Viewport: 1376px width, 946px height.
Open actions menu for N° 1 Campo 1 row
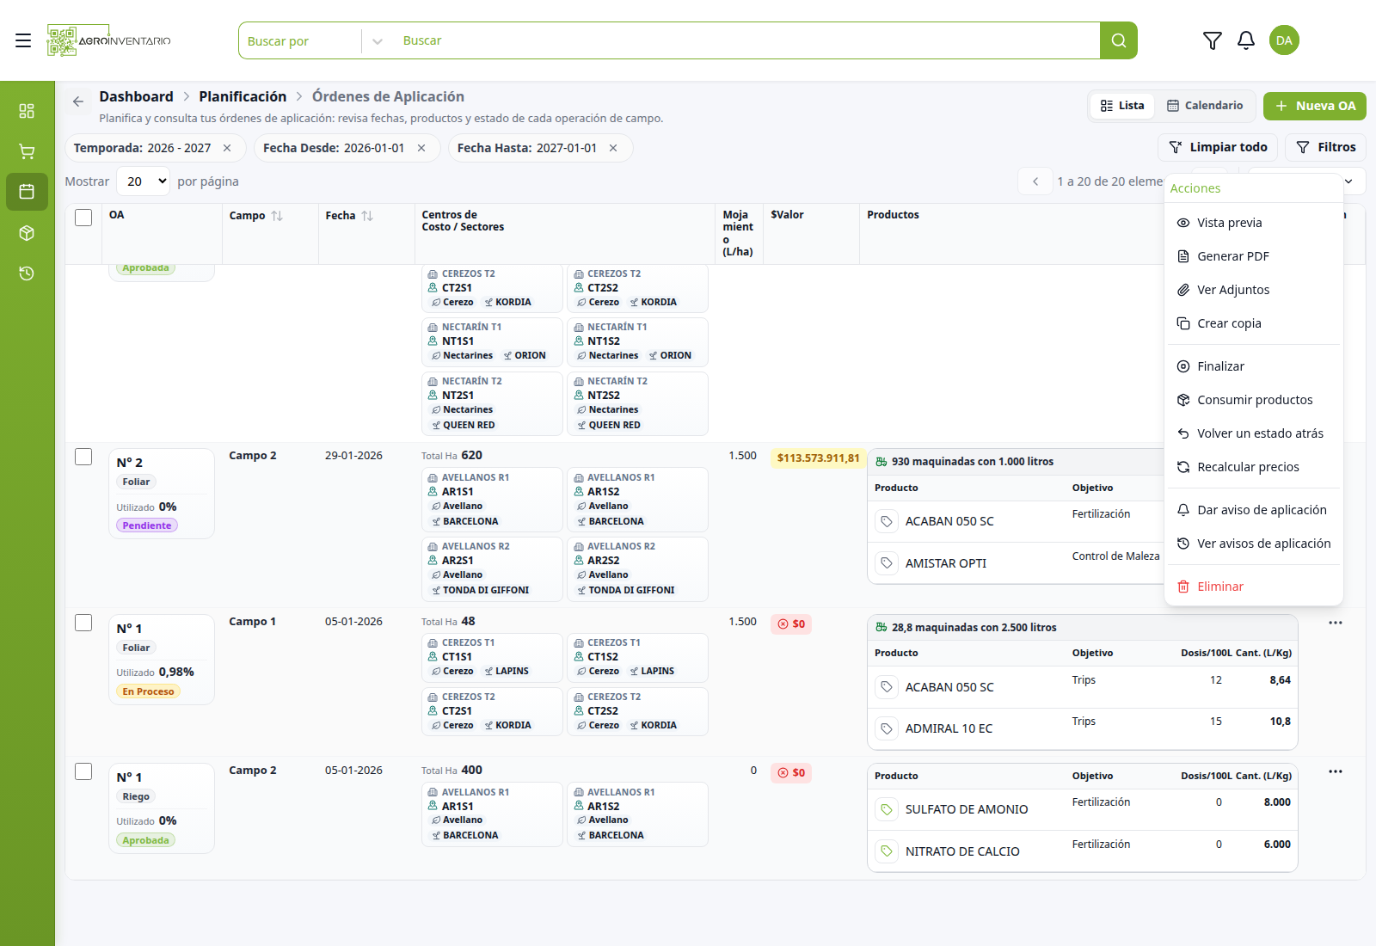1335,623
